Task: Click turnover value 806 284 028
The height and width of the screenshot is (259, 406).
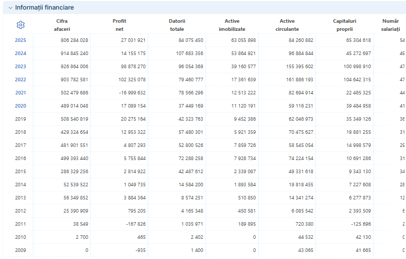Action: [x=74, y=40]
